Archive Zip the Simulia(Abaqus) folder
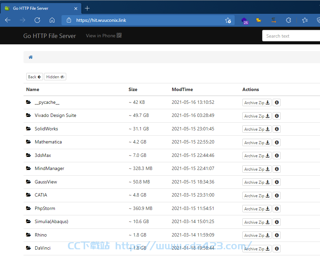The image size is (320, 256). 257,222
